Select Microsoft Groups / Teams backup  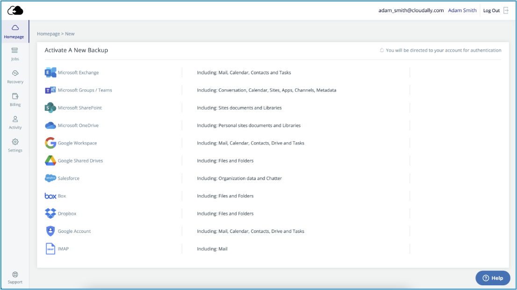point(85,90)
